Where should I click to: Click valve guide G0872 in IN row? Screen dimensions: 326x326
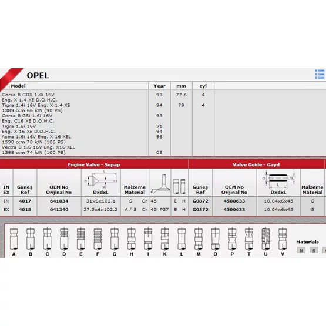point(200,201)
